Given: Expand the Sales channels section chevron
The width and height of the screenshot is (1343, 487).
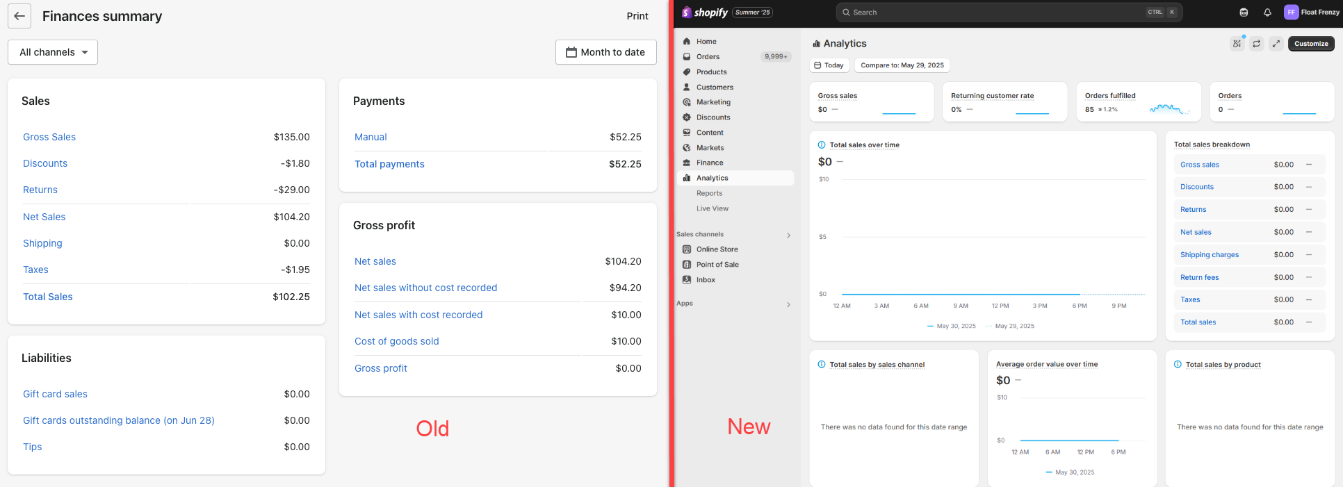Looking at the screenshot, I should [x=788, y=235].
